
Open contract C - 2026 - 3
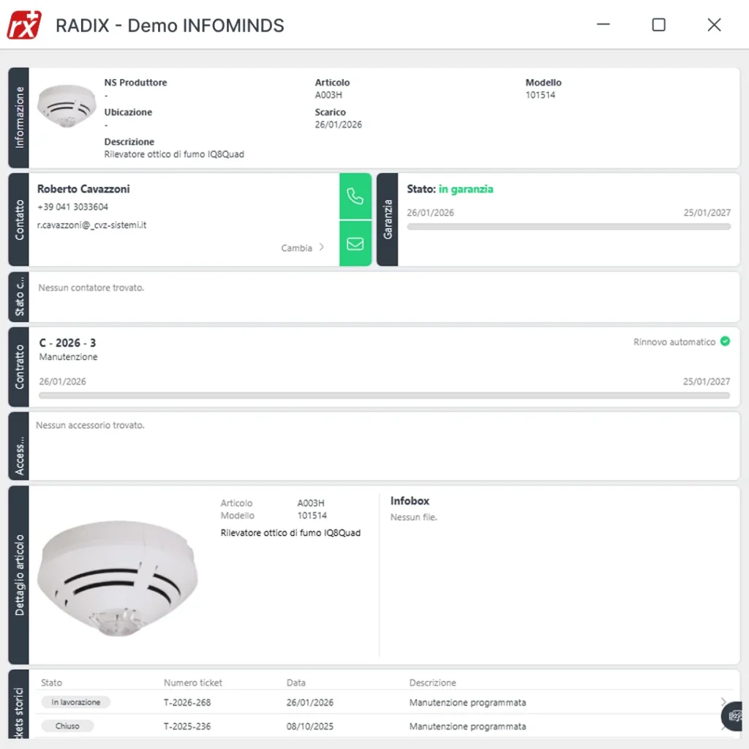point(67,343)
